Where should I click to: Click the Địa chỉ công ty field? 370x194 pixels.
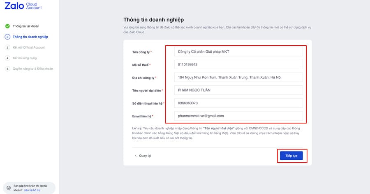(x=238, y=77)
